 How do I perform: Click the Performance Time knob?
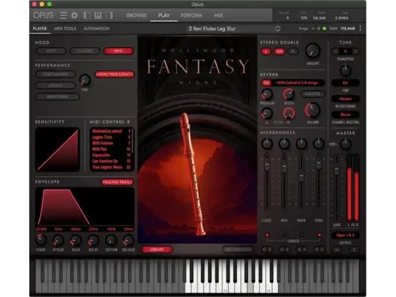[85, 80]
